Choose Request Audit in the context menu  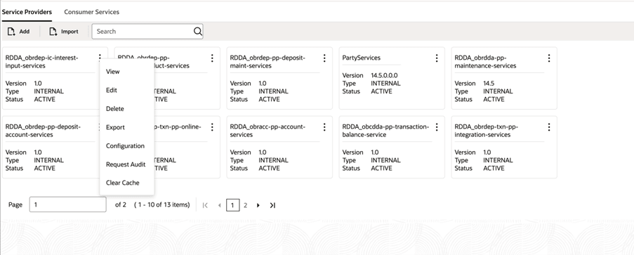pos(126,164)
